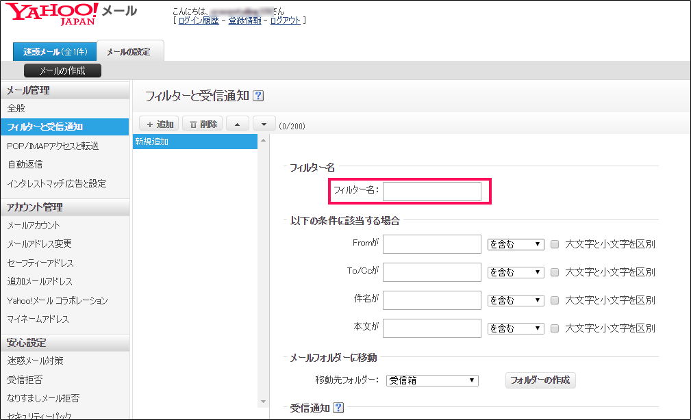Click the ＋追加 (add filter) icon

pyautogui.click(x=159, y=124)
